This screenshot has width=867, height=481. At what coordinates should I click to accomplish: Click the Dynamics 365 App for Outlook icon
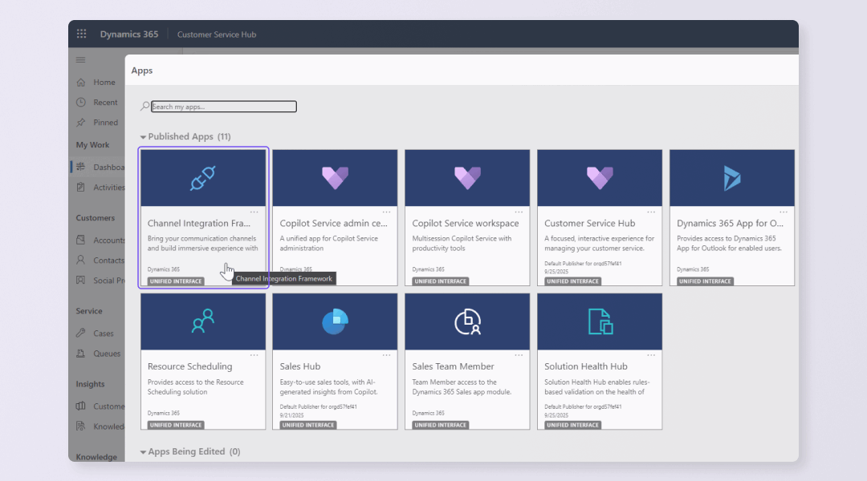tap(731, 178)
